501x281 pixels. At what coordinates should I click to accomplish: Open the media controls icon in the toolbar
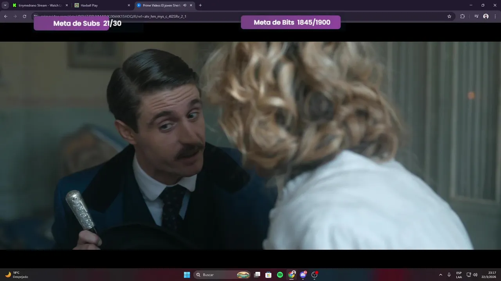pos(476,16)
